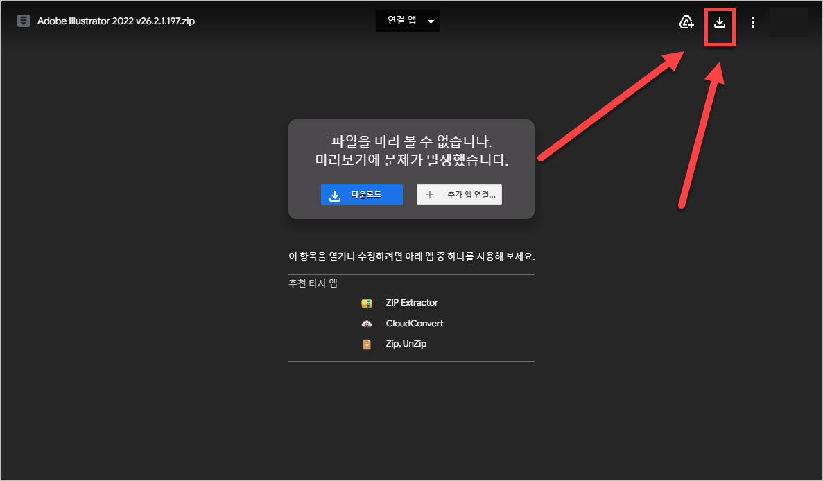Click the CloudConvert cloud icon

(x=366, y=324)
